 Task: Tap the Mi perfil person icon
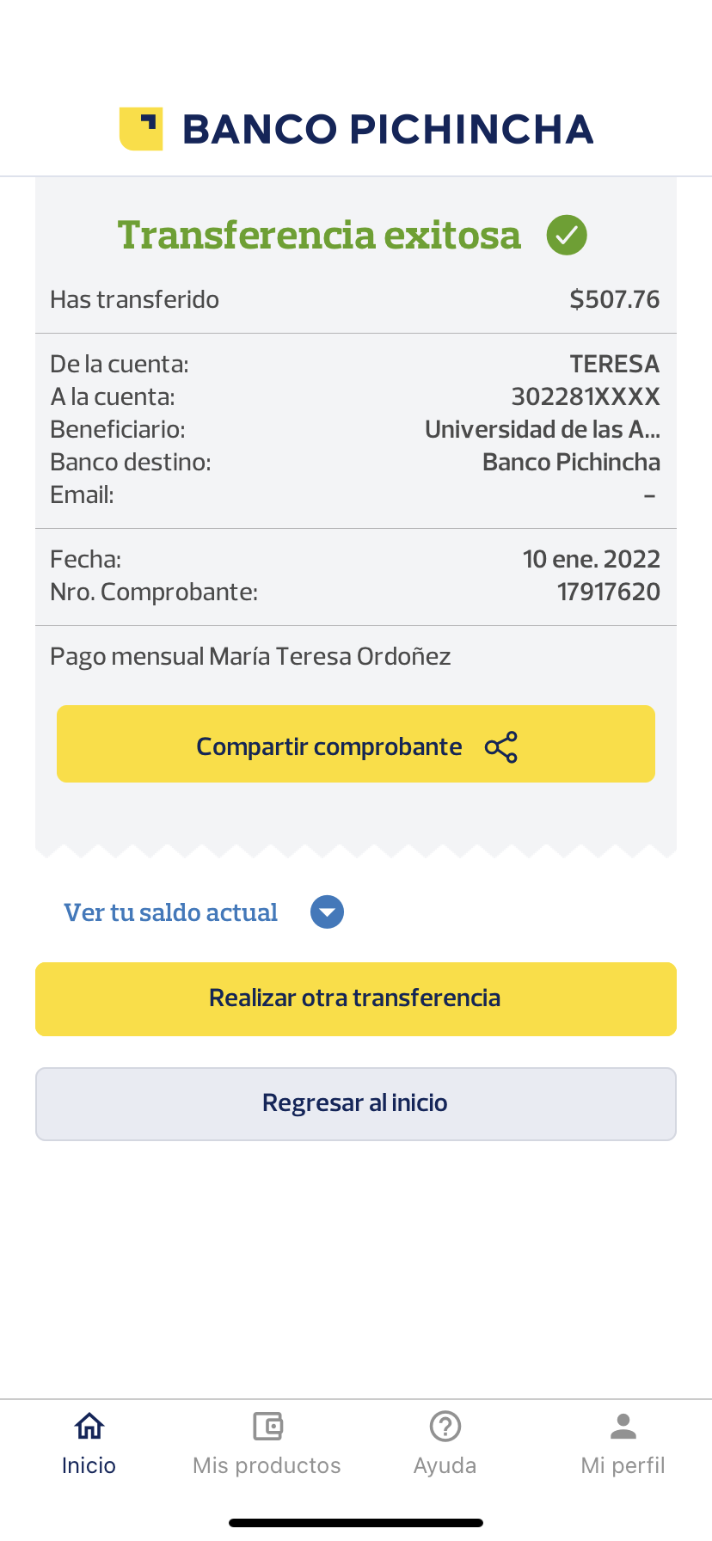pyautogui.click(x=623, y=1427)
